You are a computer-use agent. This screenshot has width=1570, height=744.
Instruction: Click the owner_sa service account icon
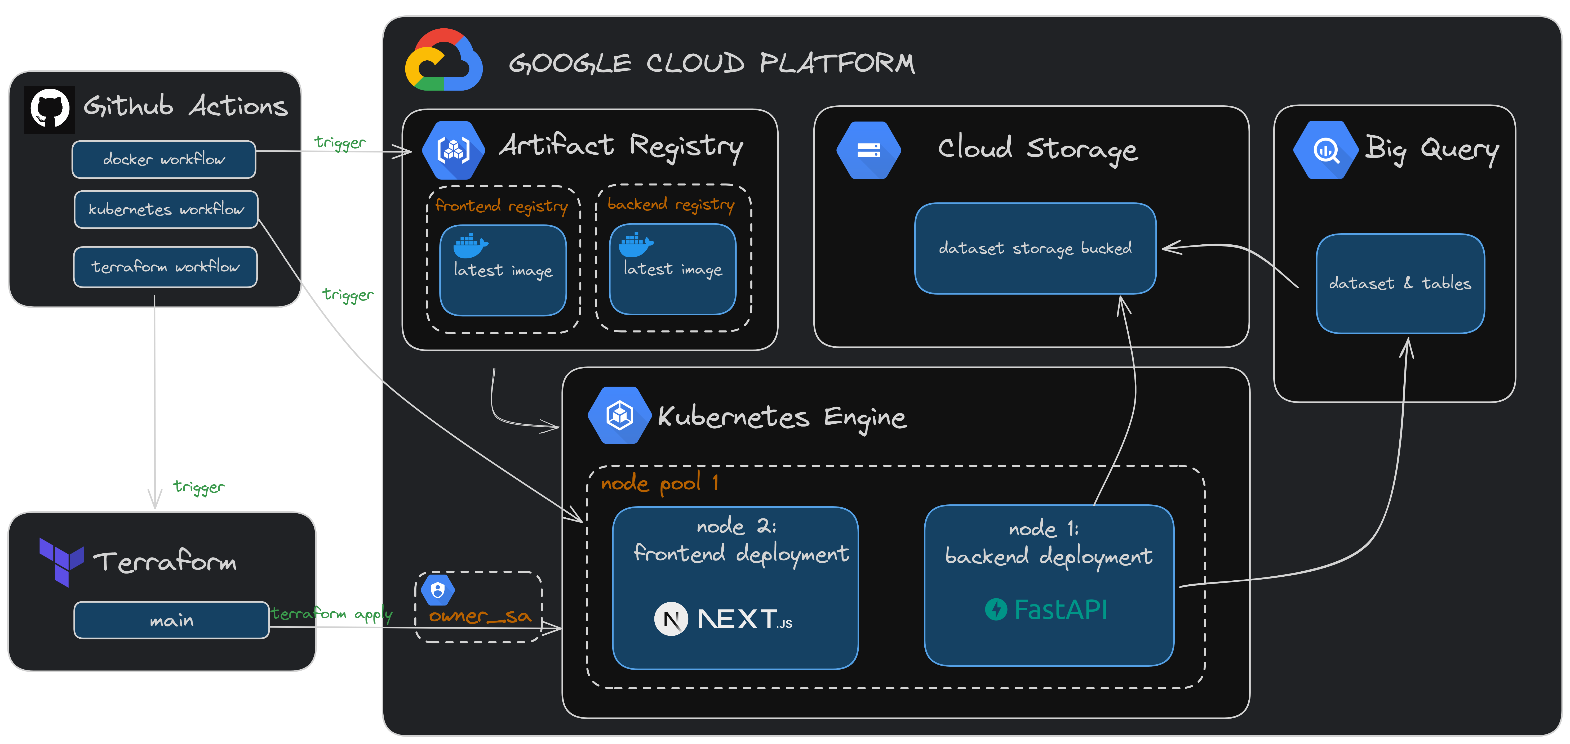(438, 590)
